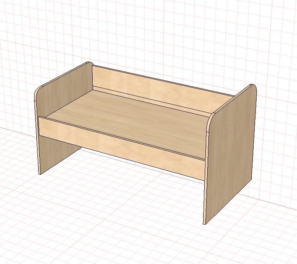Screen dimensions: 297x264
Task: Select the bench's right side panel
Action: click(x=232, y=151)
